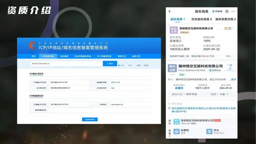Open the 违法违规域名查询 nav item
Screen dimensions: 256x144
pyautogui.click(x=83, y=56)
